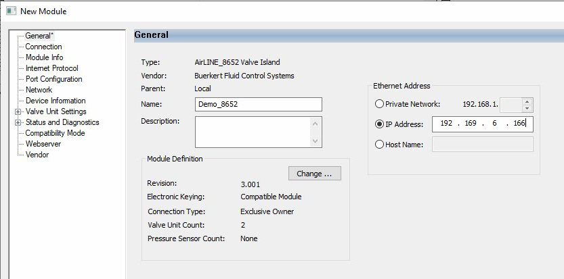Select the Network tree item
564x279 pixels.
click(x=39, y=90)
